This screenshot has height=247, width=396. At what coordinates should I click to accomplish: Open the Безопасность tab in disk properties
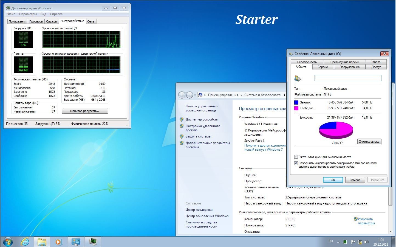(x=307, y=62)
